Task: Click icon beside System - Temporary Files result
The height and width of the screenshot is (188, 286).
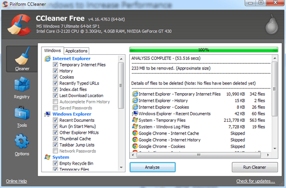Action: click(135, 120)
